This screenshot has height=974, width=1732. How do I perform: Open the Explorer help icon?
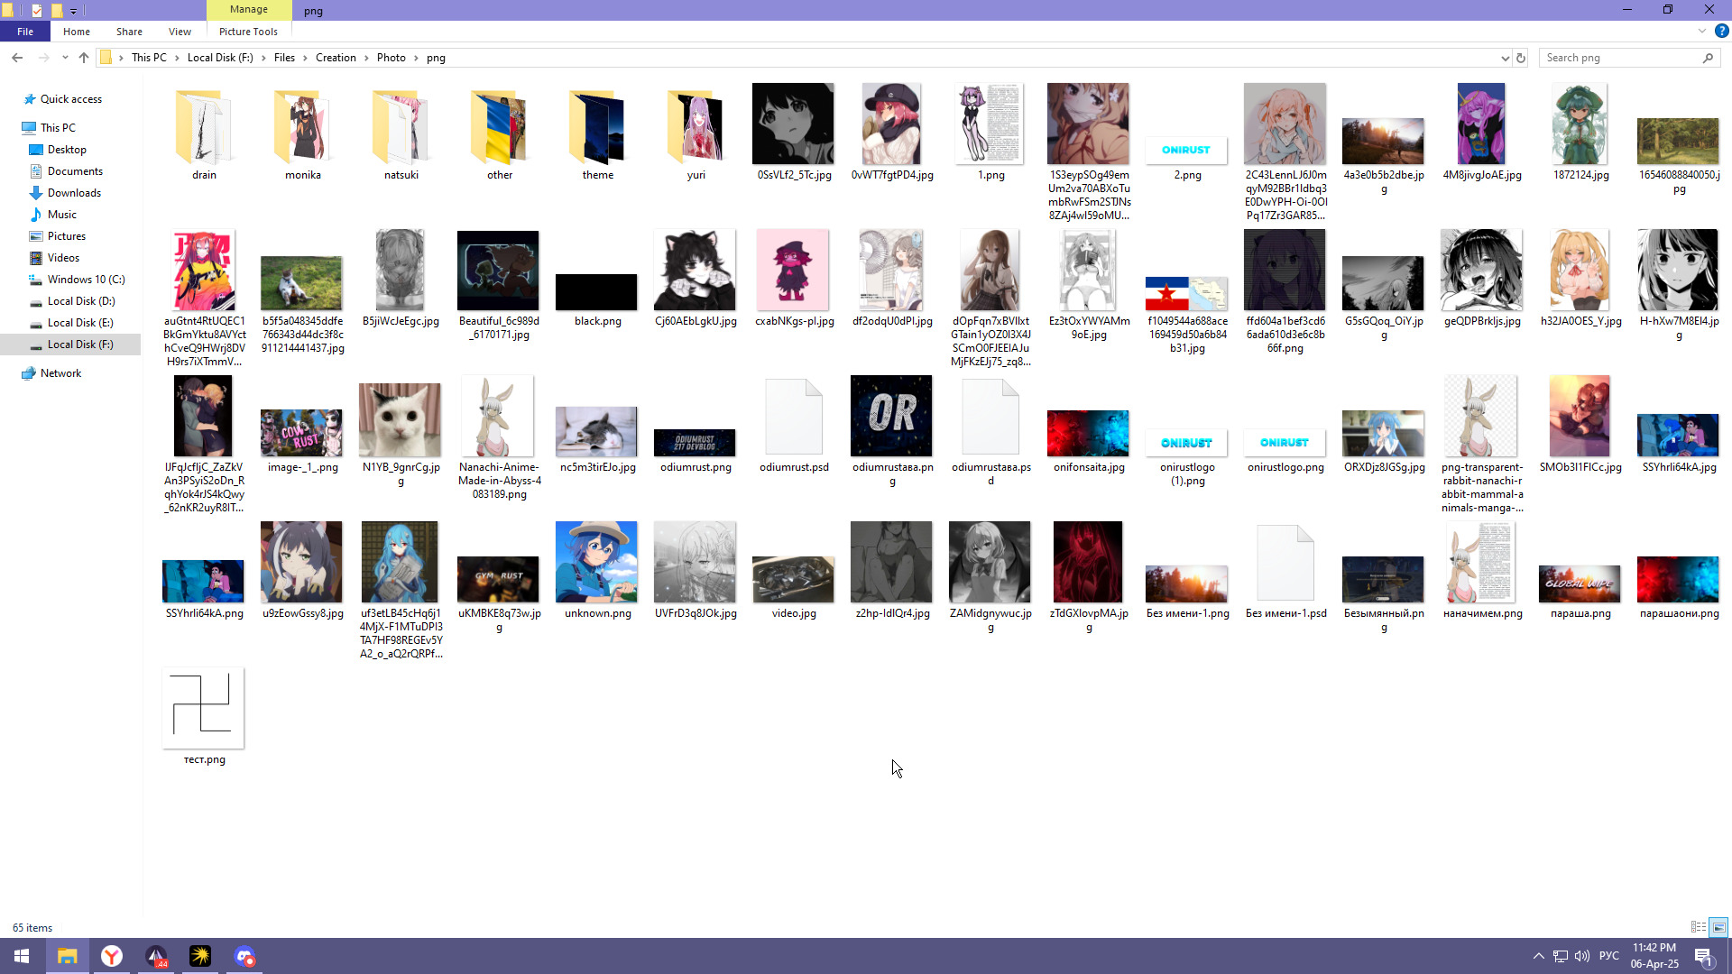(x=1721, y=31)
